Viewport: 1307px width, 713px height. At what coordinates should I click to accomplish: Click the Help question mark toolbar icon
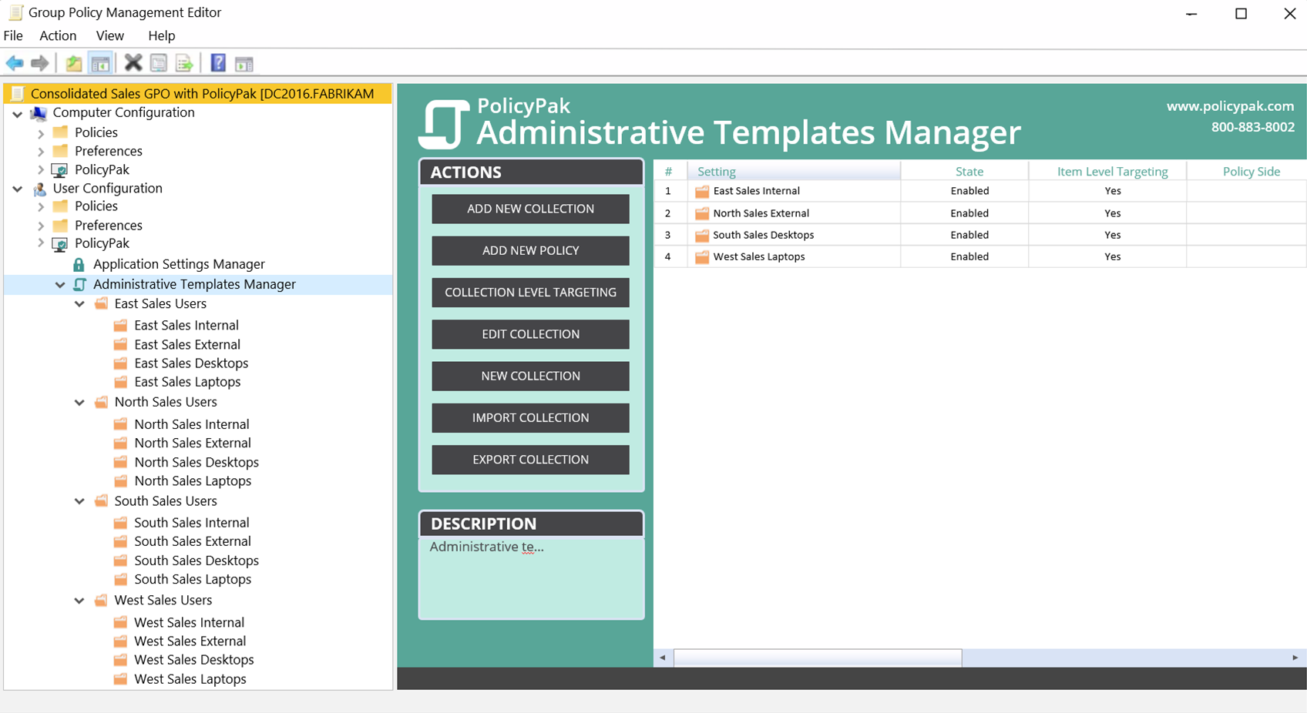(218, 63)
